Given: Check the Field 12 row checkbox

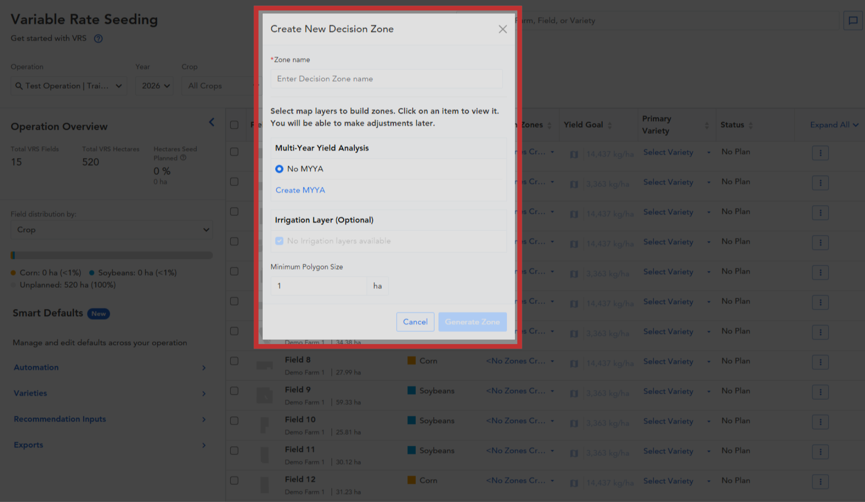Looking at the screenshot, I should click(x=234, y=481).
